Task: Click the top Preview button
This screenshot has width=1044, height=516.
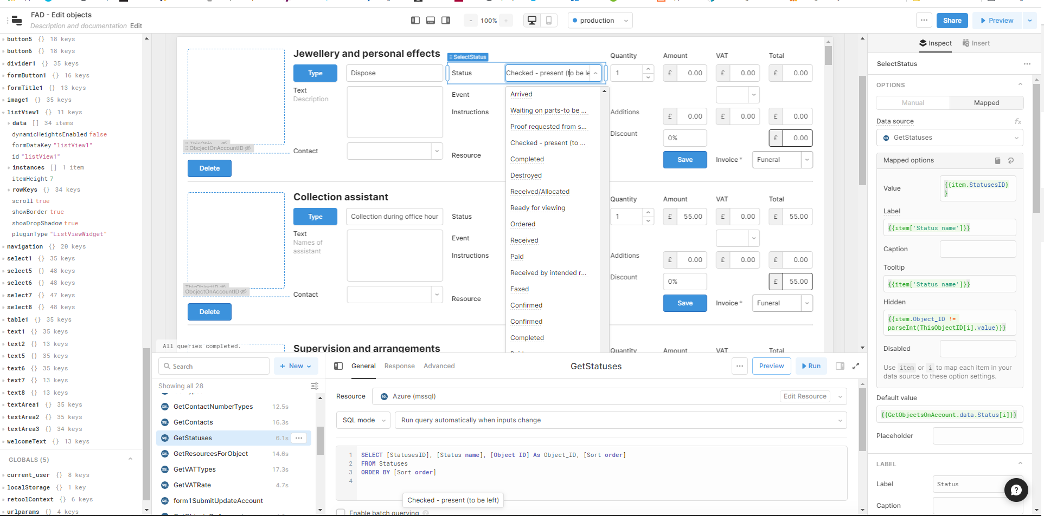Action: pyautogui.click(x=997, y=21)
